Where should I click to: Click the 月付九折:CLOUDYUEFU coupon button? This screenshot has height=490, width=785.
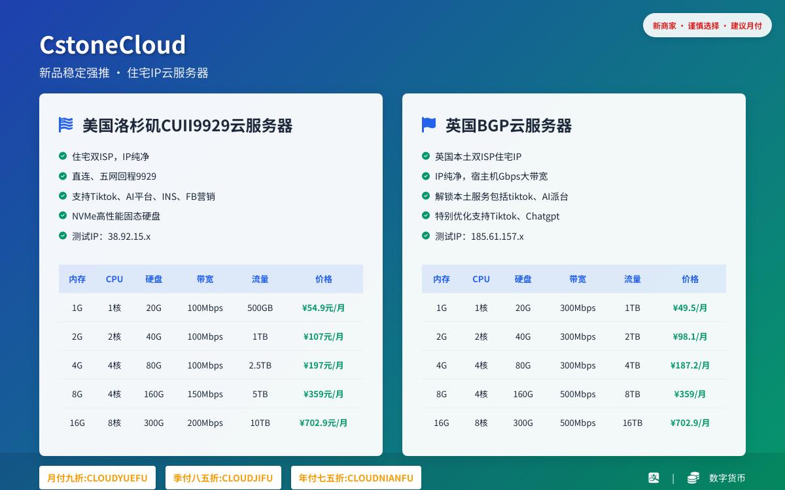pyautogui.click(x=97, y=478)
